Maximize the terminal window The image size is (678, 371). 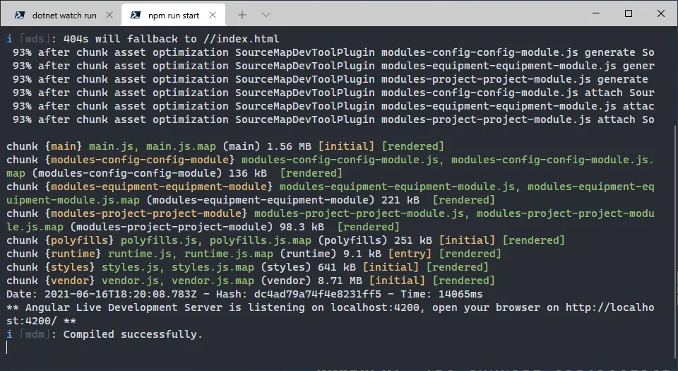coord(628,13)
